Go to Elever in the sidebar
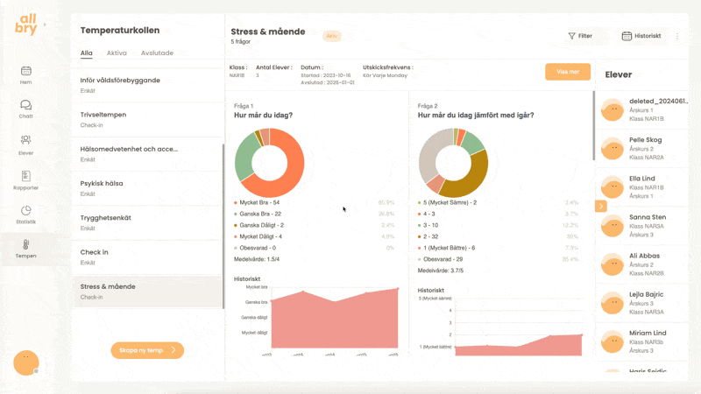This screenshot has height=394, width=701. [x=26, y=143]
